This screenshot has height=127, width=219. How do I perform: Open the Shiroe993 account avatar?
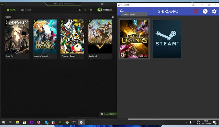point(100,10)
